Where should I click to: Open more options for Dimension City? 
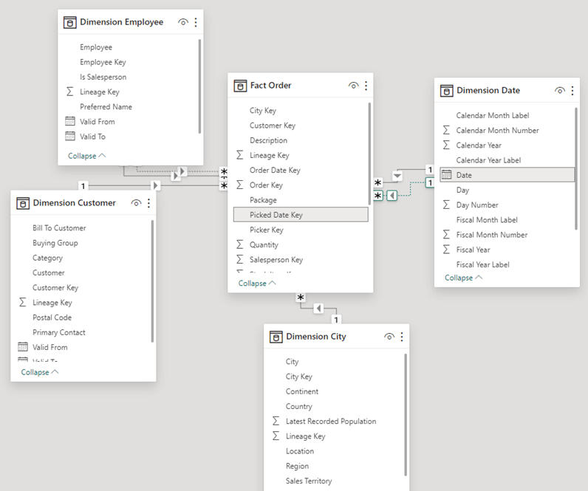(x=402, y=337)
